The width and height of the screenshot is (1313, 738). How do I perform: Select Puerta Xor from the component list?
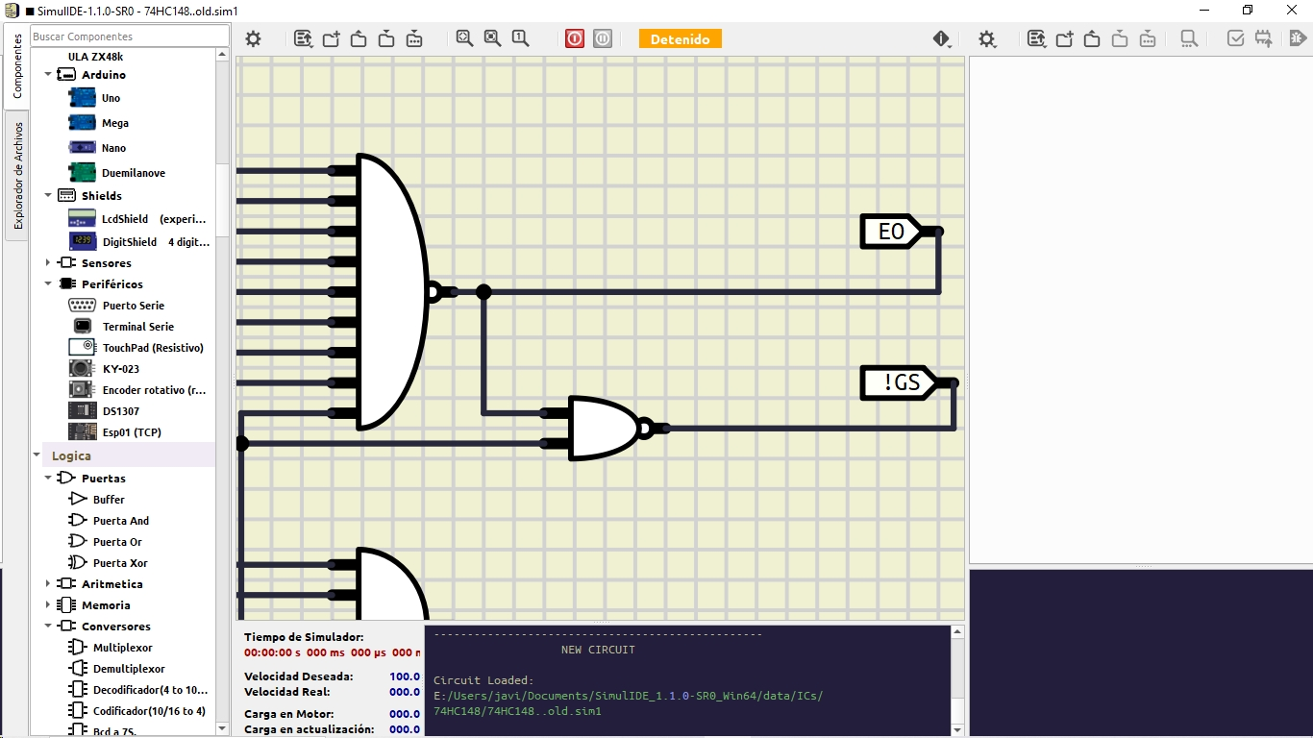[x=119, y=563]
